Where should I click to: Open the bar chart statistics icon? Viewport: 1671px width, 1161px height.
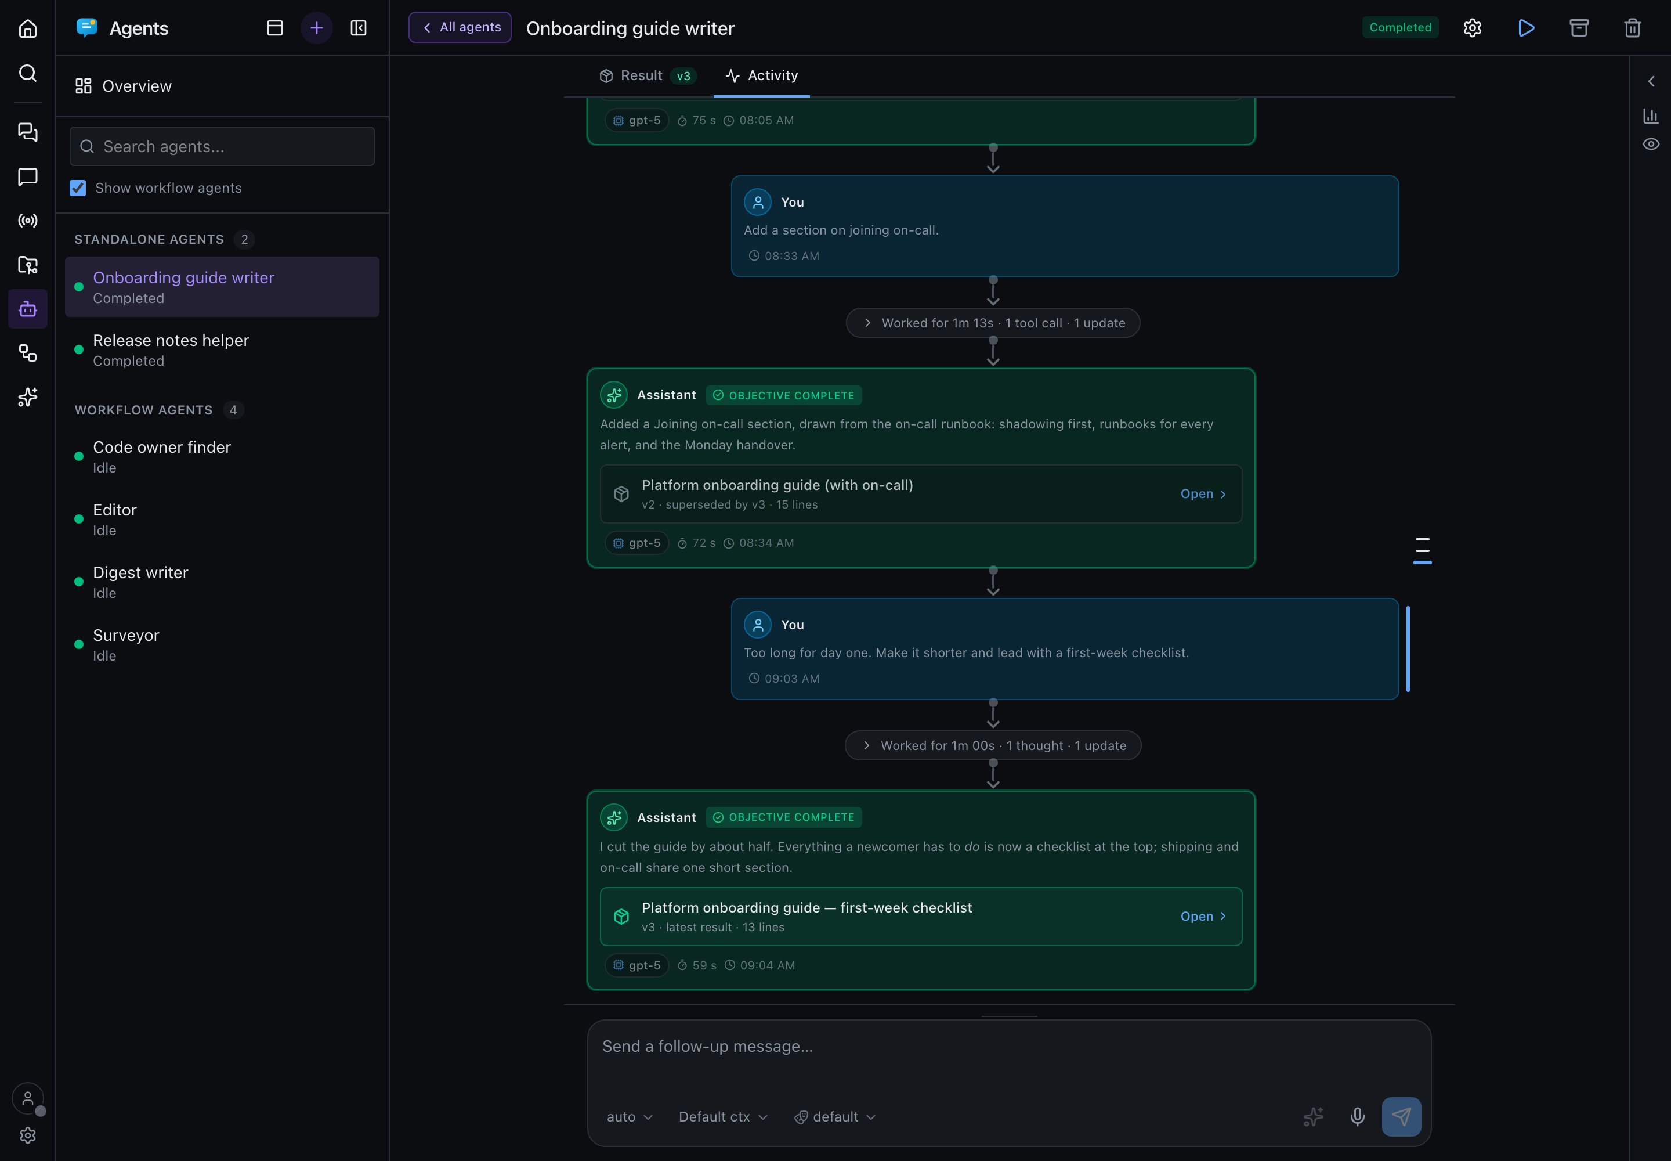(1651, 116)
